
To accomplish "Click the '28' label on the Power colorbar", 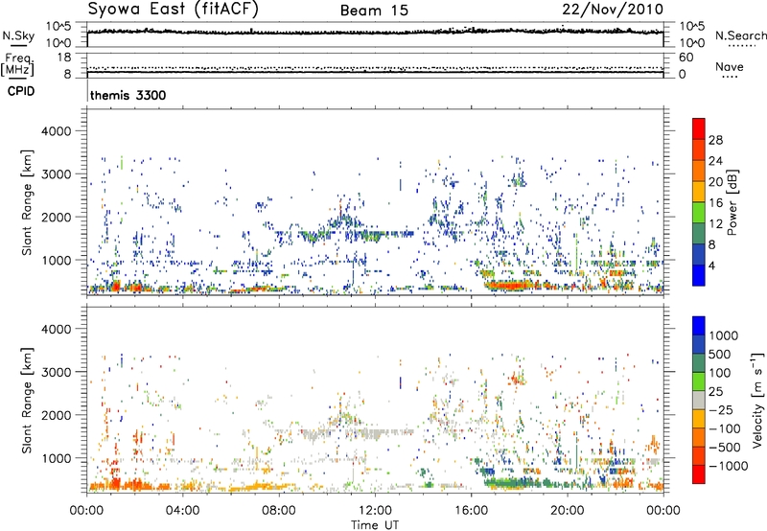I will (715, 140).
